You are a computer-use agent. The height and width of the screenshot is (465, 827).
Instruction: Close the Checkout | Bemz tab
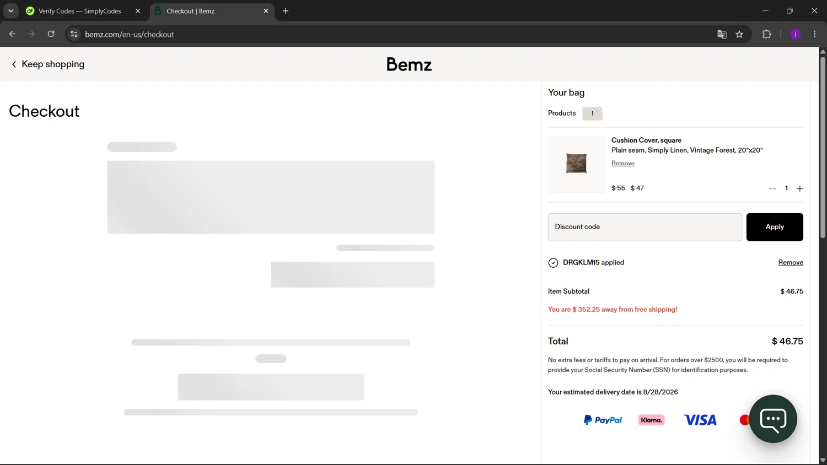266,11
